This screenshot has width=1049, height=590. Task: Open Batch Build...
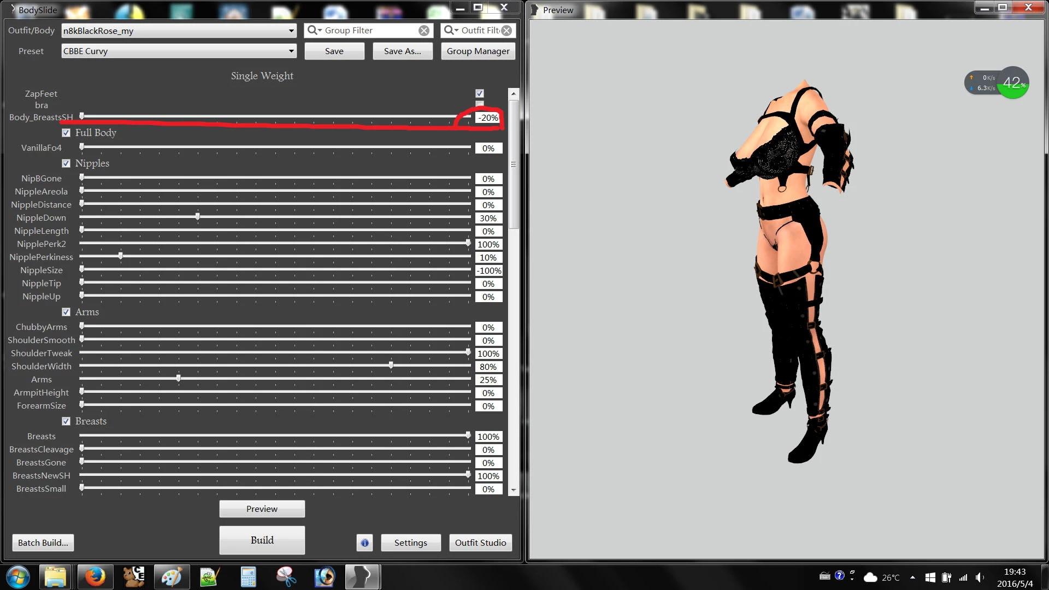43,542
